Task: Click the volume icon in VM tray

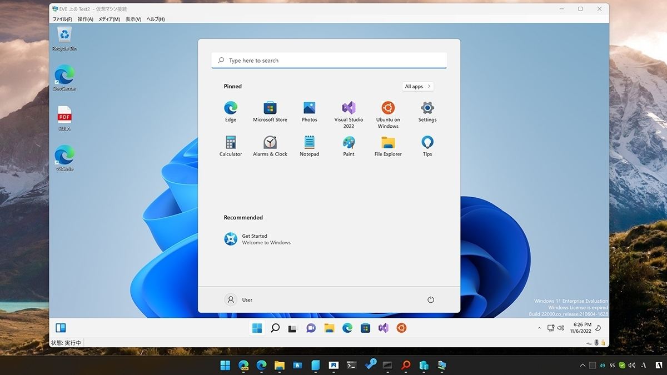Action: [x=560, y=328]
